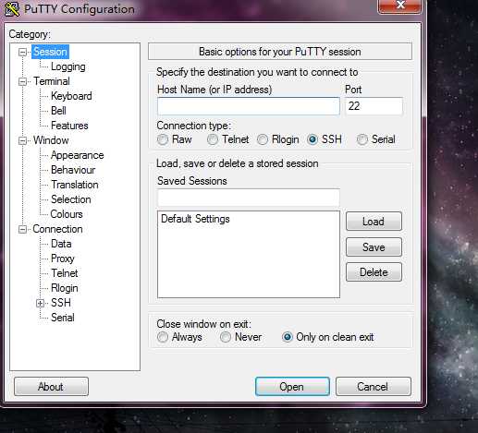The width and height of the screenshot is (478, 433).
Task: Select Raw connection type
Action: pos(163,139)
